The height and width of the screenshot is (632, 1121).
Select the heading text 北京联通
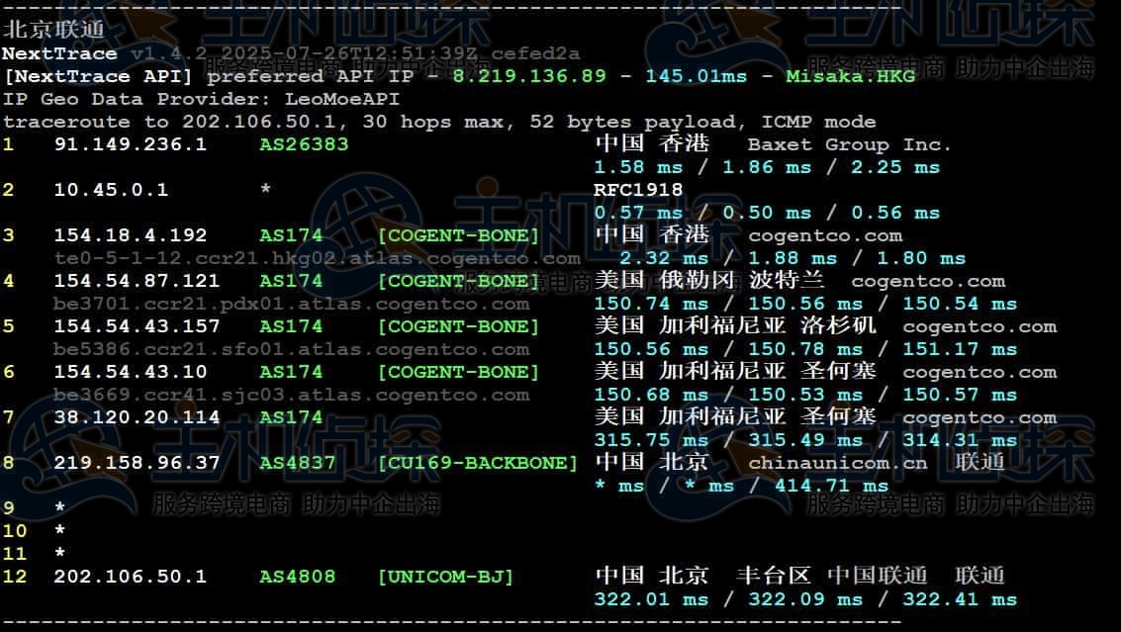coord(53,30)
